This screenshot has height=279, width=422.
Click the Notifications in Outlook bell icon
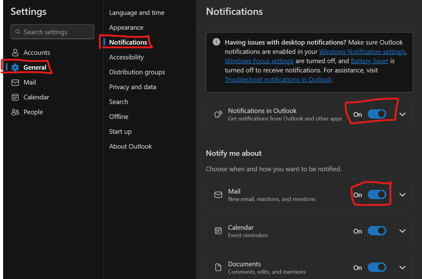[x=218, y=114]
